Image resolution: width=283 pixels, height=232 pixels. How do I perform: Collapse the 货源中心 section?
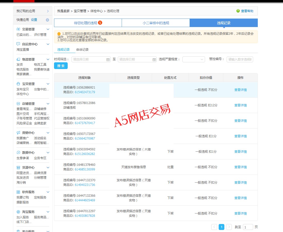tap(48, 167)
